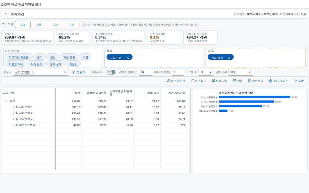The image size is (309, 193).
Task: Select the 처리 단계 dimension chip
Action: [x=36, y=64]
